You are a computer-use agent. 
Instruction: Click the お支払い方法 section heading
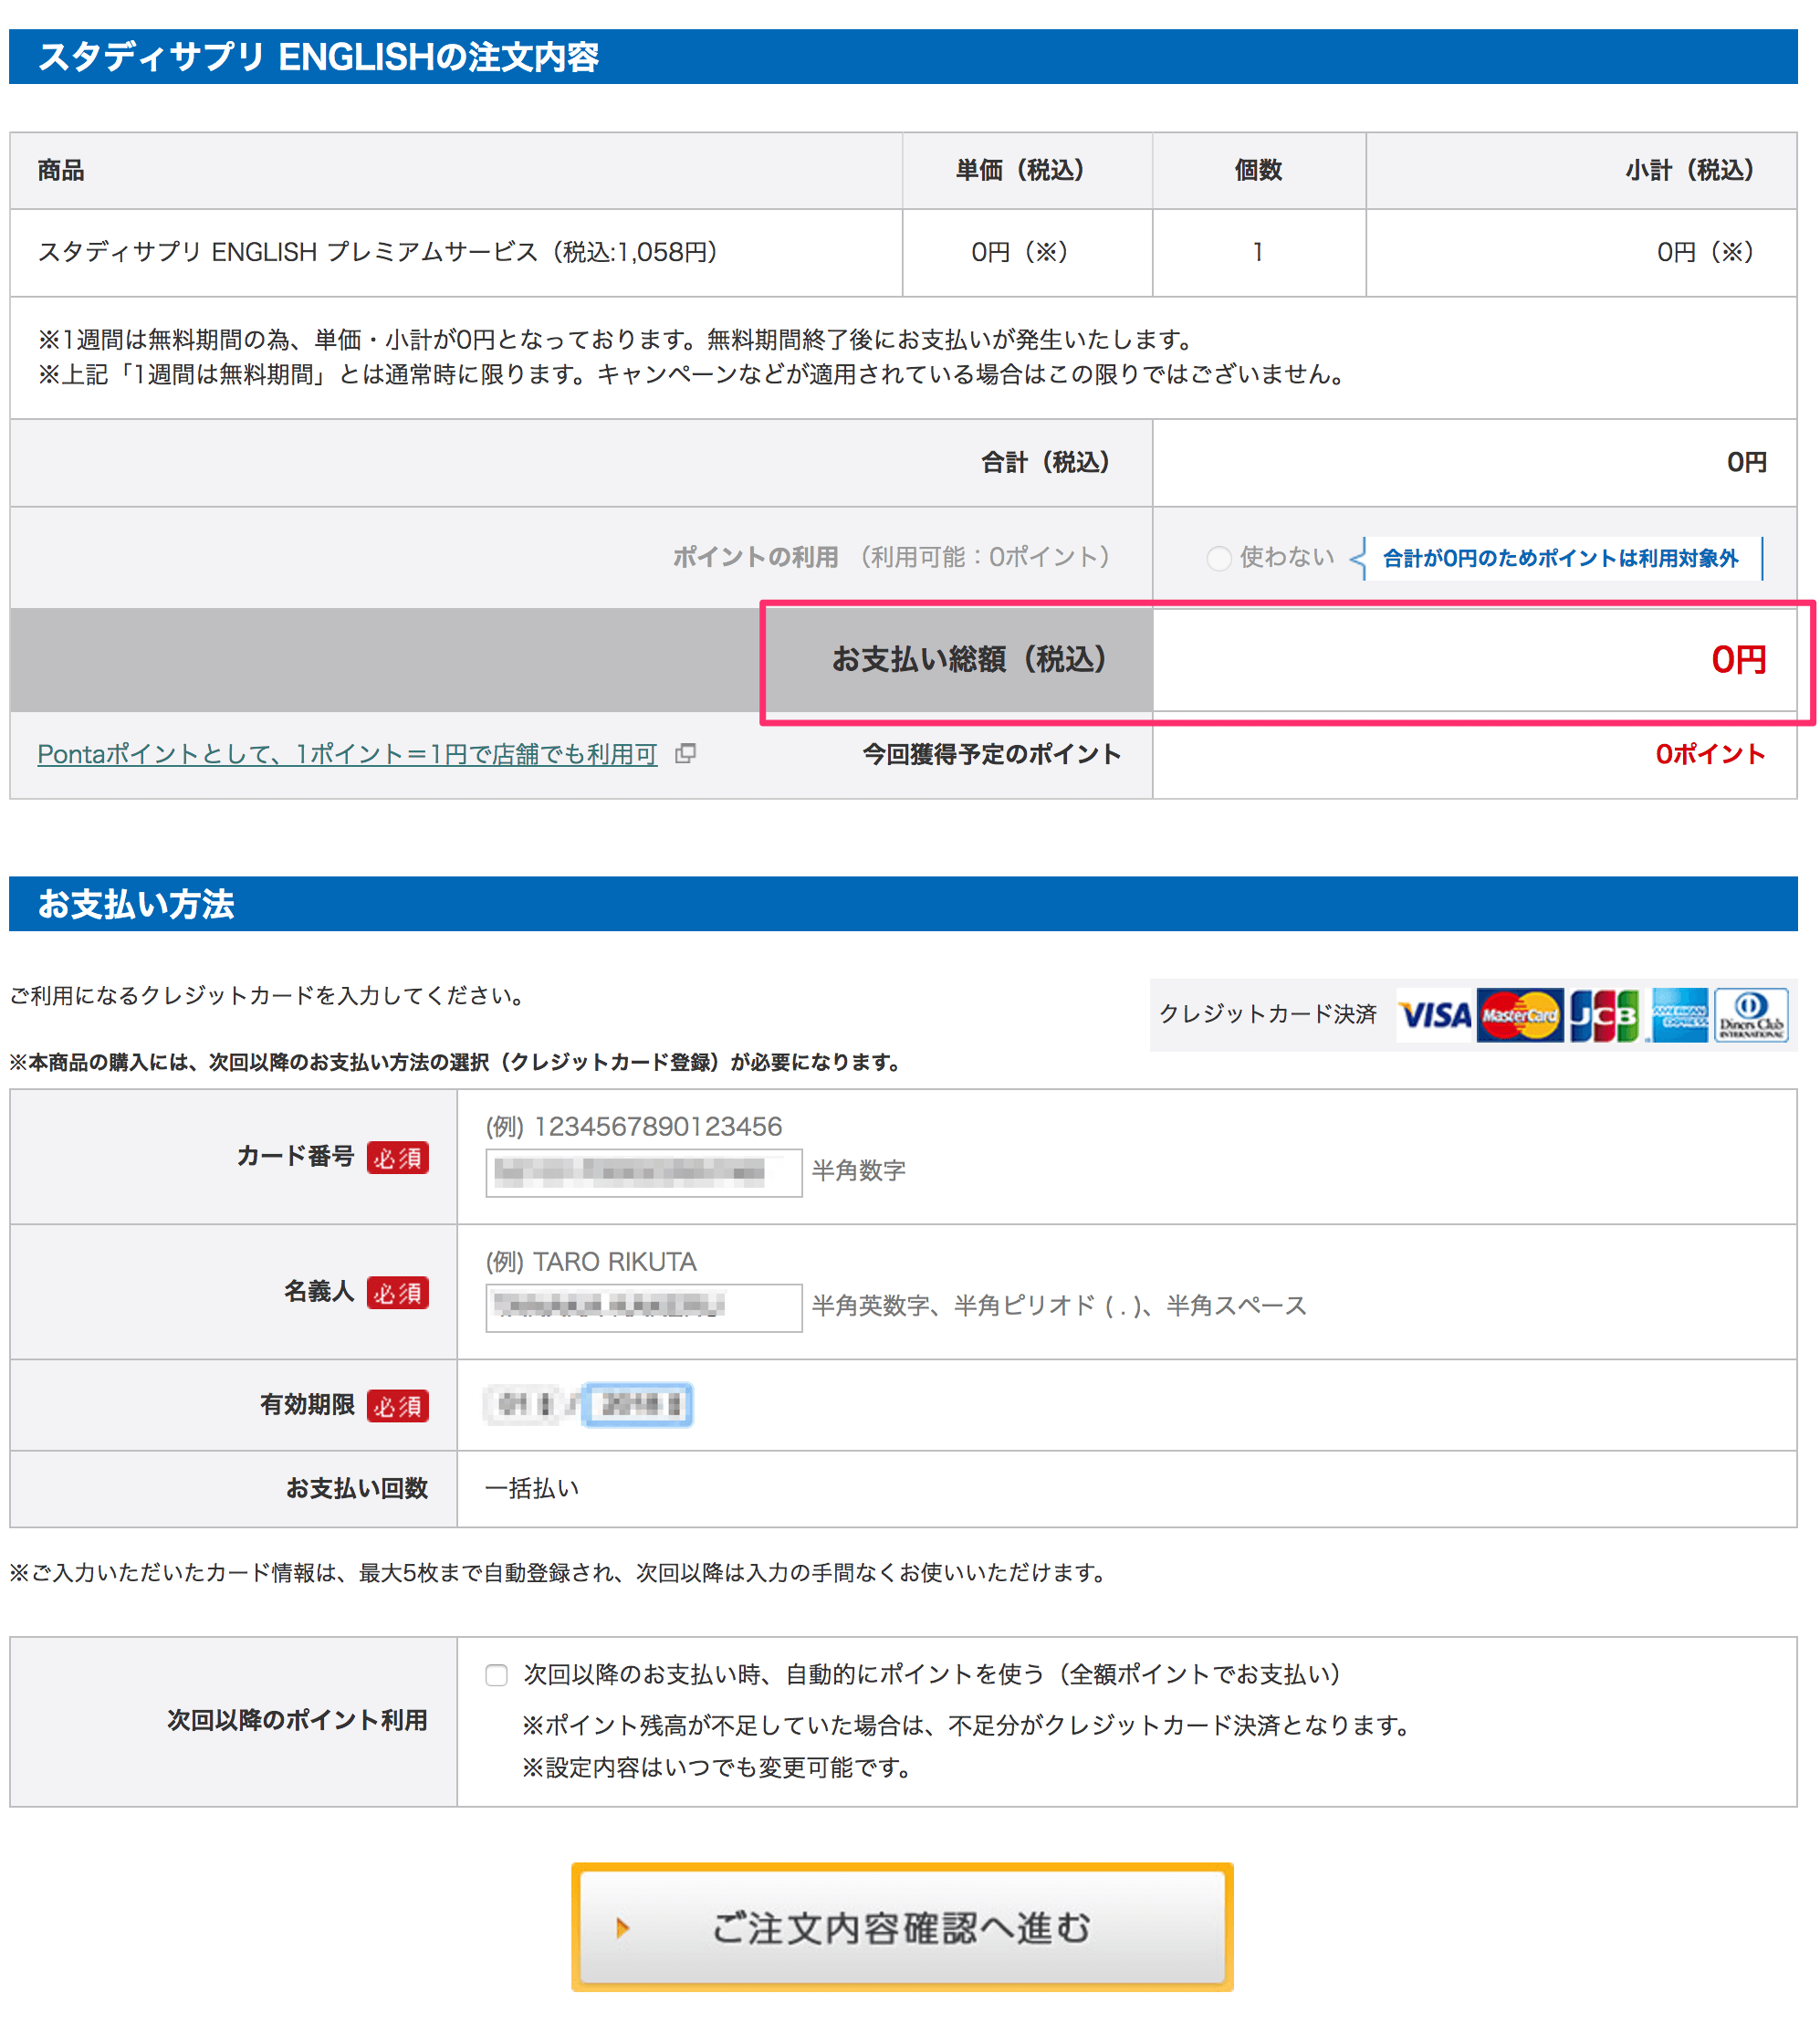(136, 904)
